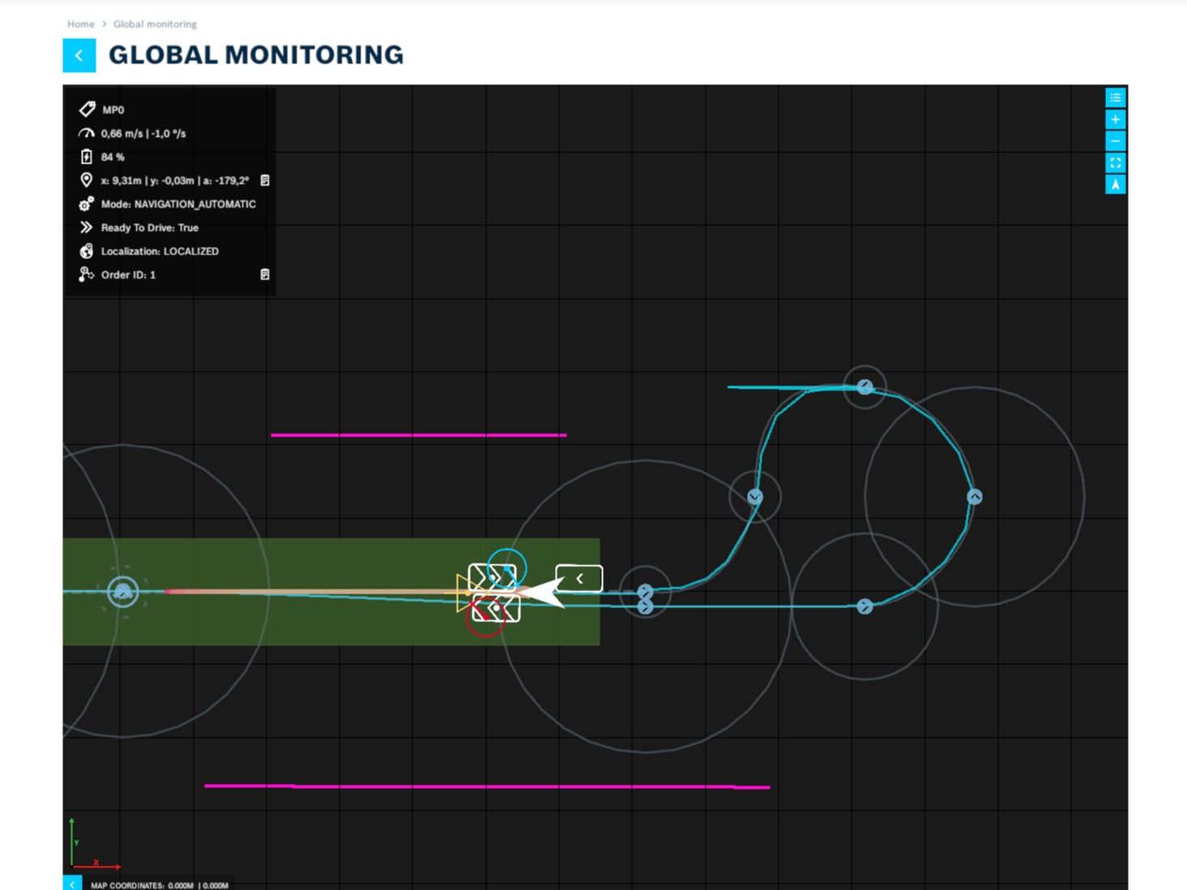Click the globe Localization icon
The image size is (1187, 890).
[x=87, y=251]
